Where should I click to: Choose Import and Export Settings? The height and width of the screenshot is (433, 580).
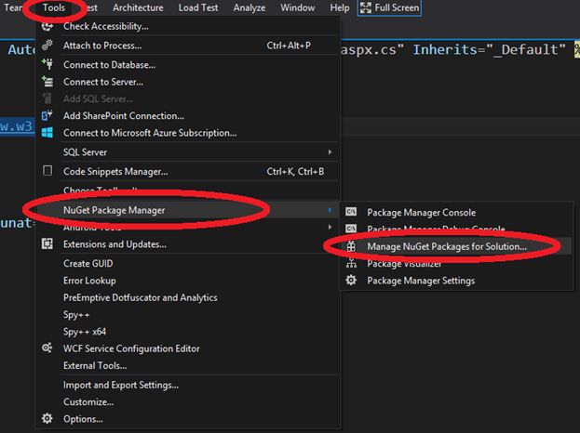(121, 385)
